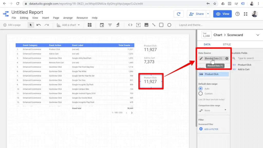The height and width of the screenshot is (148, 263).
Task: Select the Text box tool
Action: coord(139,25)
